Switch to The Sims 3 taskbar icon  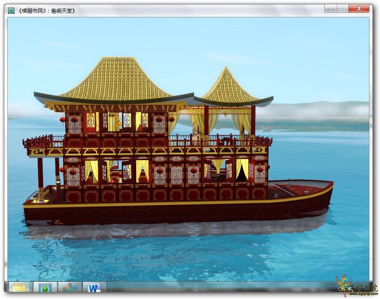pyautogui.click(x=45, y=287)
